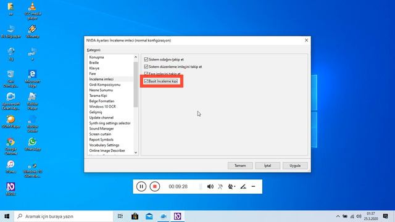
Task: Choose Synth ring settings selector category
Action: tap(110, 123)
